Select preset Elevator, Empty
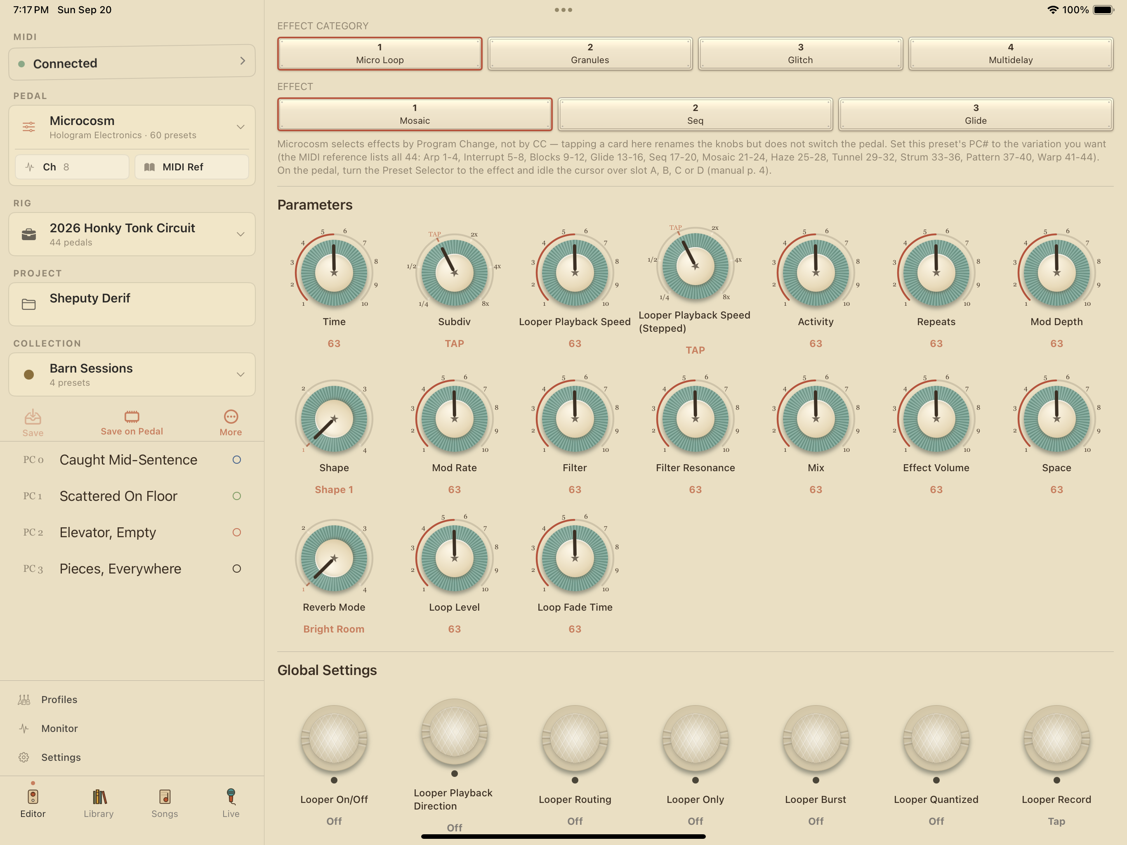The height and width of the screenshot is (845, 1127). tap(132, 532)
